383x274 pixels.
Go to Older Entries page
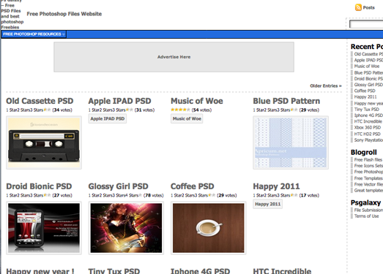tap(326, 85)
